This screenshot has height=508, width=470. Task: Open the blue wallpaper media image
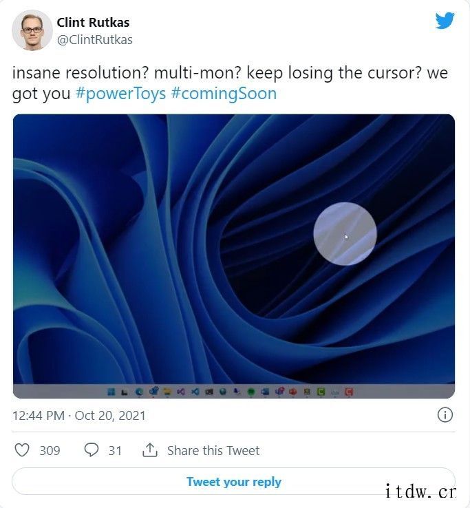pyautogui.click(x=233, y=256)
